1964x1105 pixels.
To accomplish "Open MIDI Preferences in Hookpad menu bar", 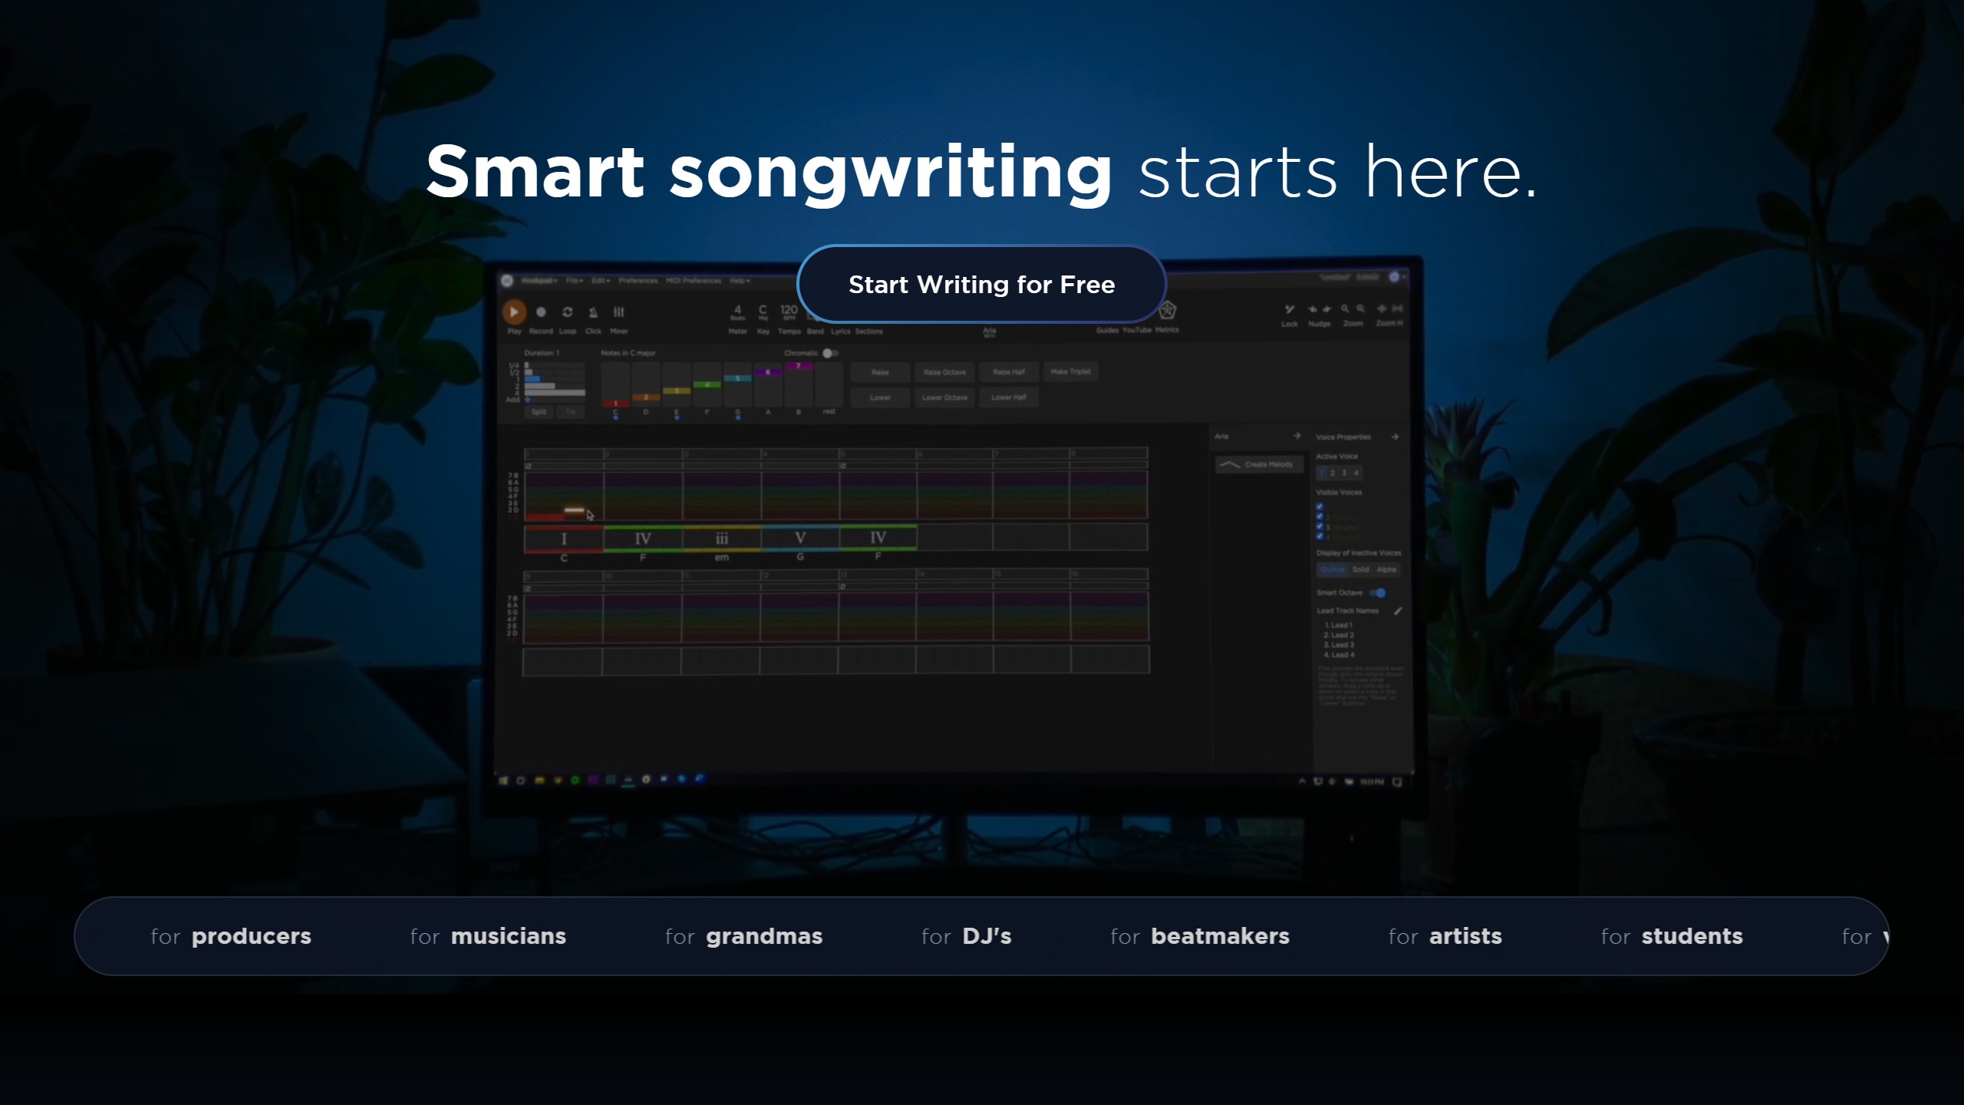I will tap(694, 281).
